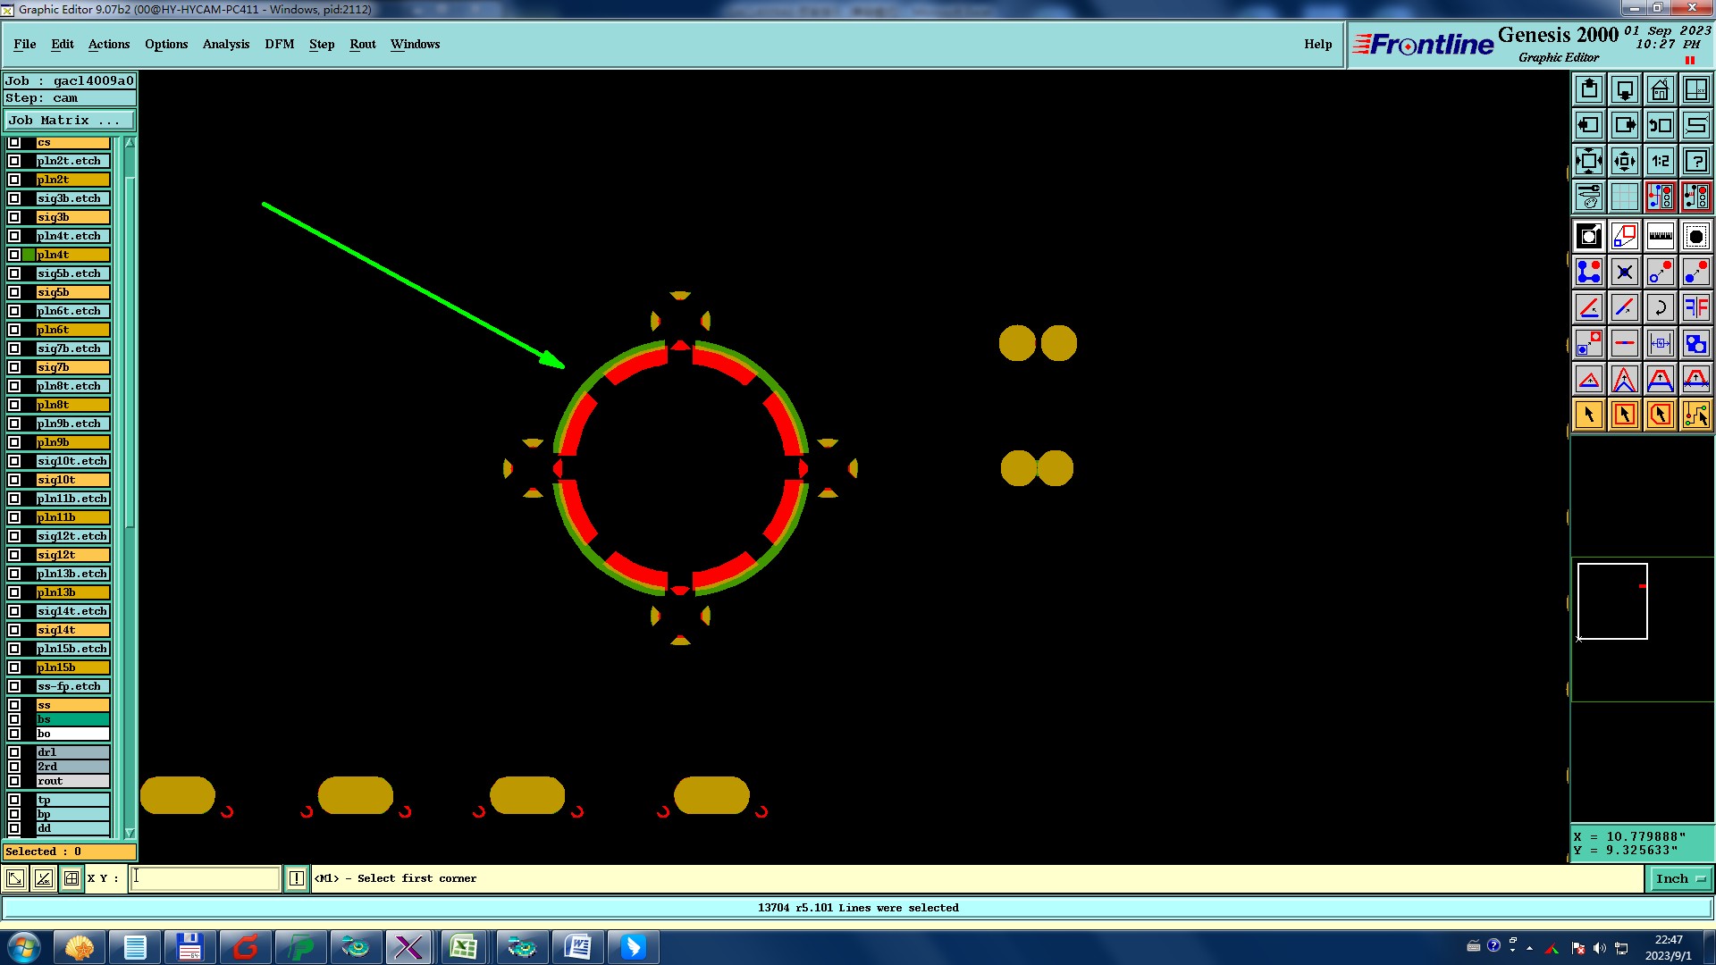
Task: Click the Help menu button
Action: pos(1317,44)
